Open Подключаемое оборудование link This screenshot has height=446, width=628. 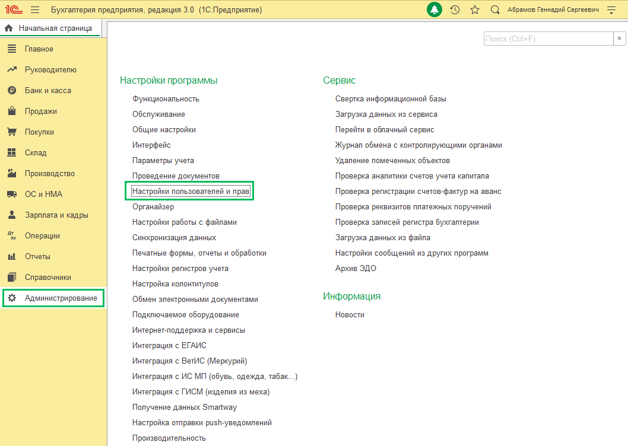pos(185,315)
